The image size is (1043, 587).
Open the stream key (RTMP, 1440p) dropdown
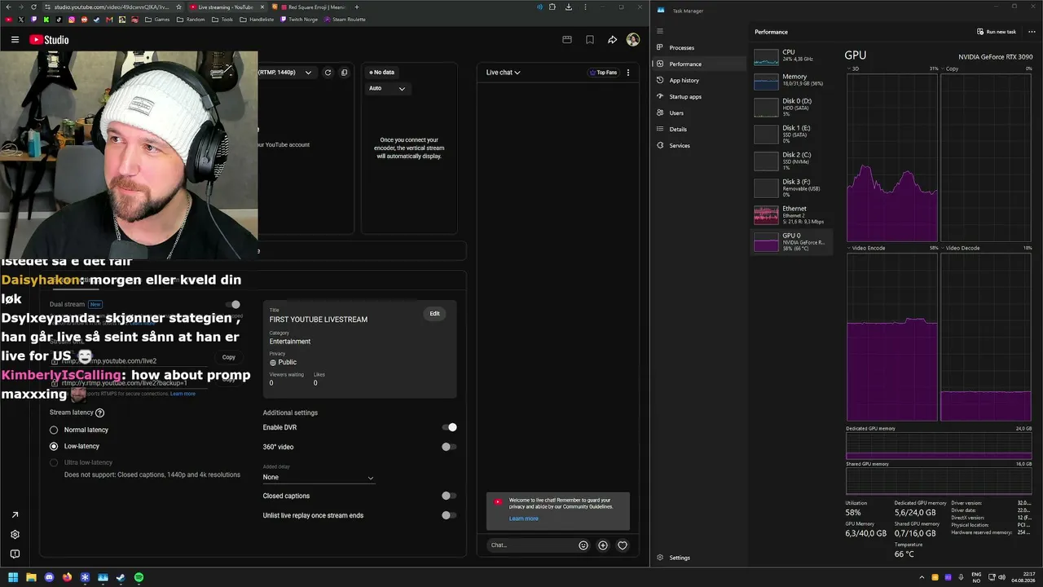tap(286, 73)
